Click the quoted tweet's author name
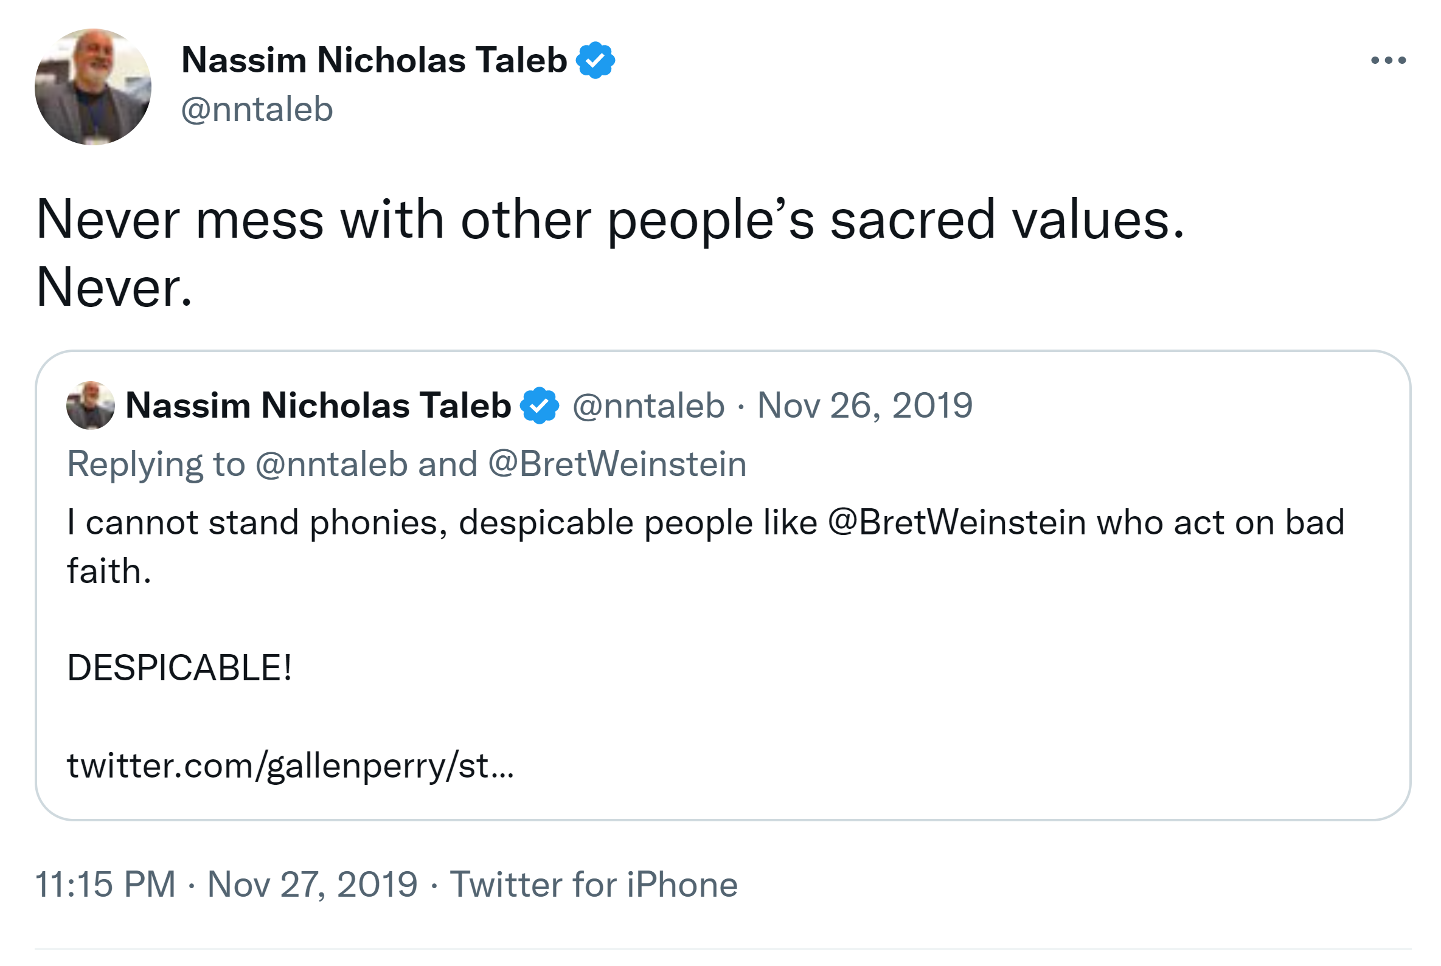The width and height of the screenshot is (1441, 966). (x=318, y=405)
